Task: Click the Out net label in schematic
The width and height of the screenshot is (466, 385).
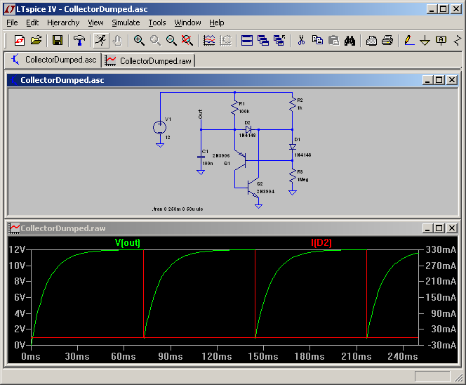Action: [x=200, y=115]
